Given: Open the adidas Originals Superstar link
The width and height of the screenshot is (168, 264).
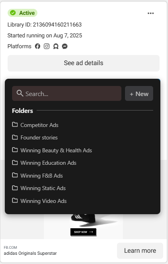Looking at the screenshot, I should [x=30, y=253].
